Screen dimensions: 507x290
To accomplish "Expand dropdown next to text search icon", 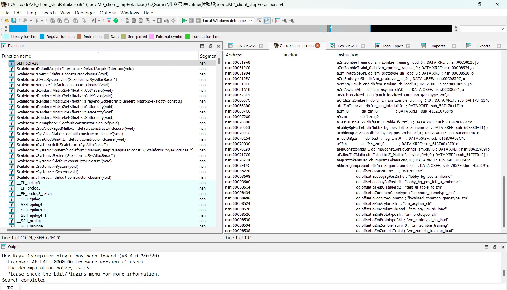I will pyautogui.click(x=99, y=21).
